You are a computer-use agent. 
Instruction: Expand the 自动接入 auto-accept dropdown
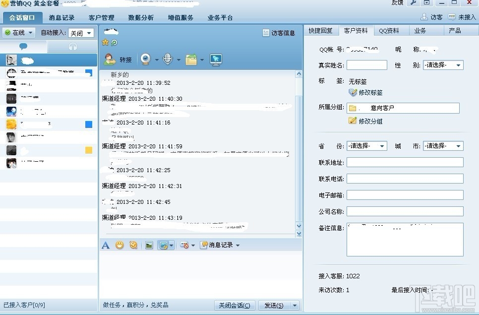tap(81, 33)
